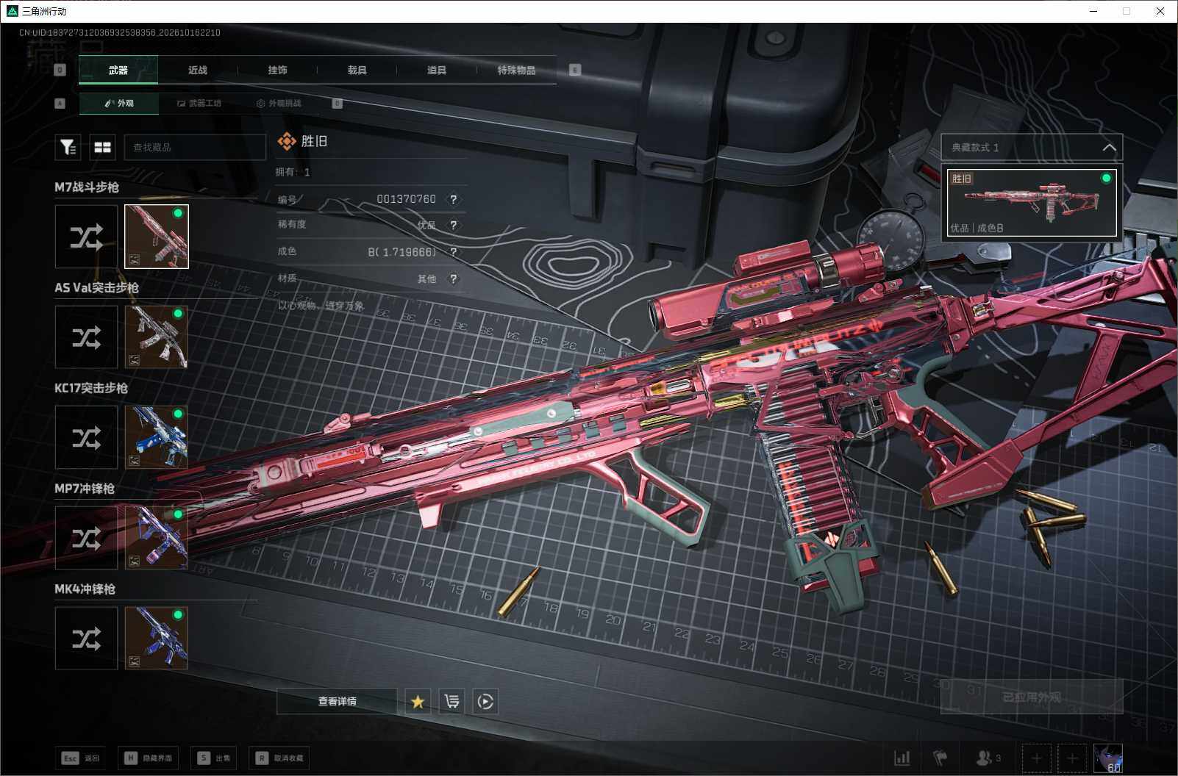This screenshot has height=776, width=1178.
Task: Open the friends list icon
Action: pyautogui.click(x=988, y=758)
